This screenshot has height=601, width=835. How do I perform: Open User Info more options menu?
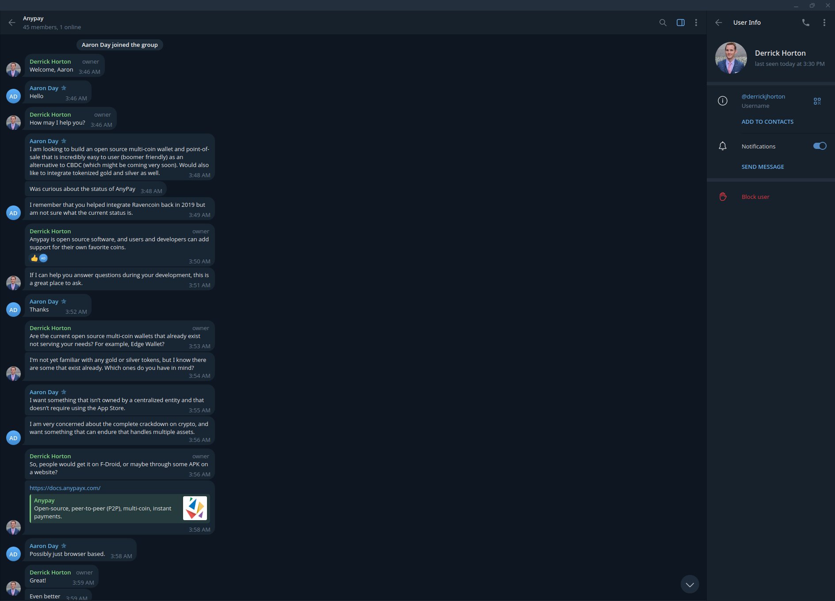coord(824,23)
